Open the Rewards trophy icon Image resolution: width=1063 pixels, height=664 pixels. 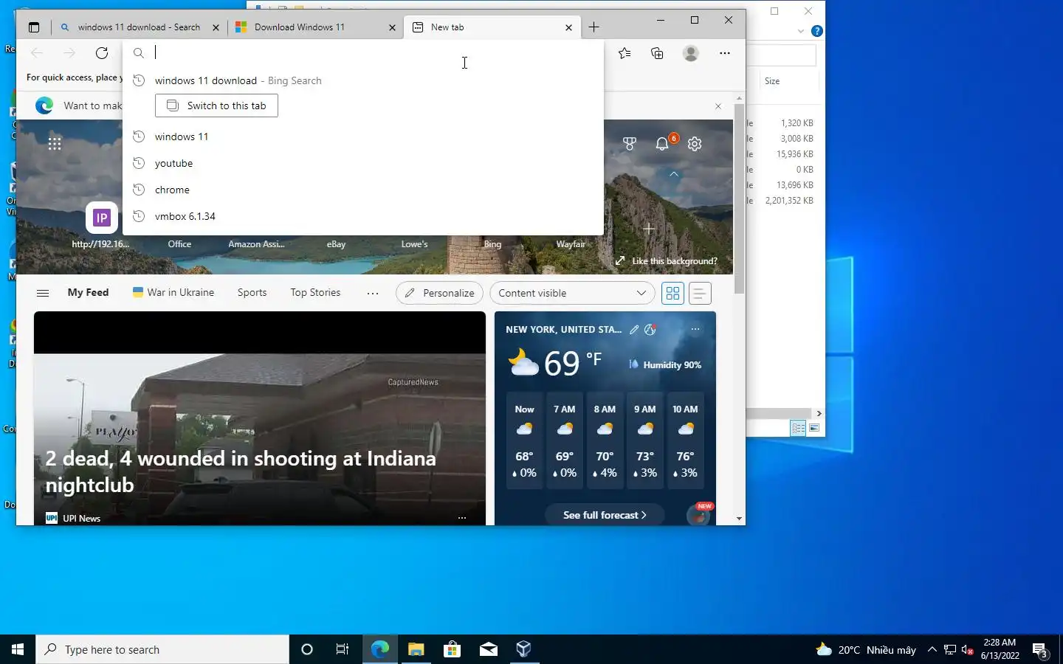(630, 144)
